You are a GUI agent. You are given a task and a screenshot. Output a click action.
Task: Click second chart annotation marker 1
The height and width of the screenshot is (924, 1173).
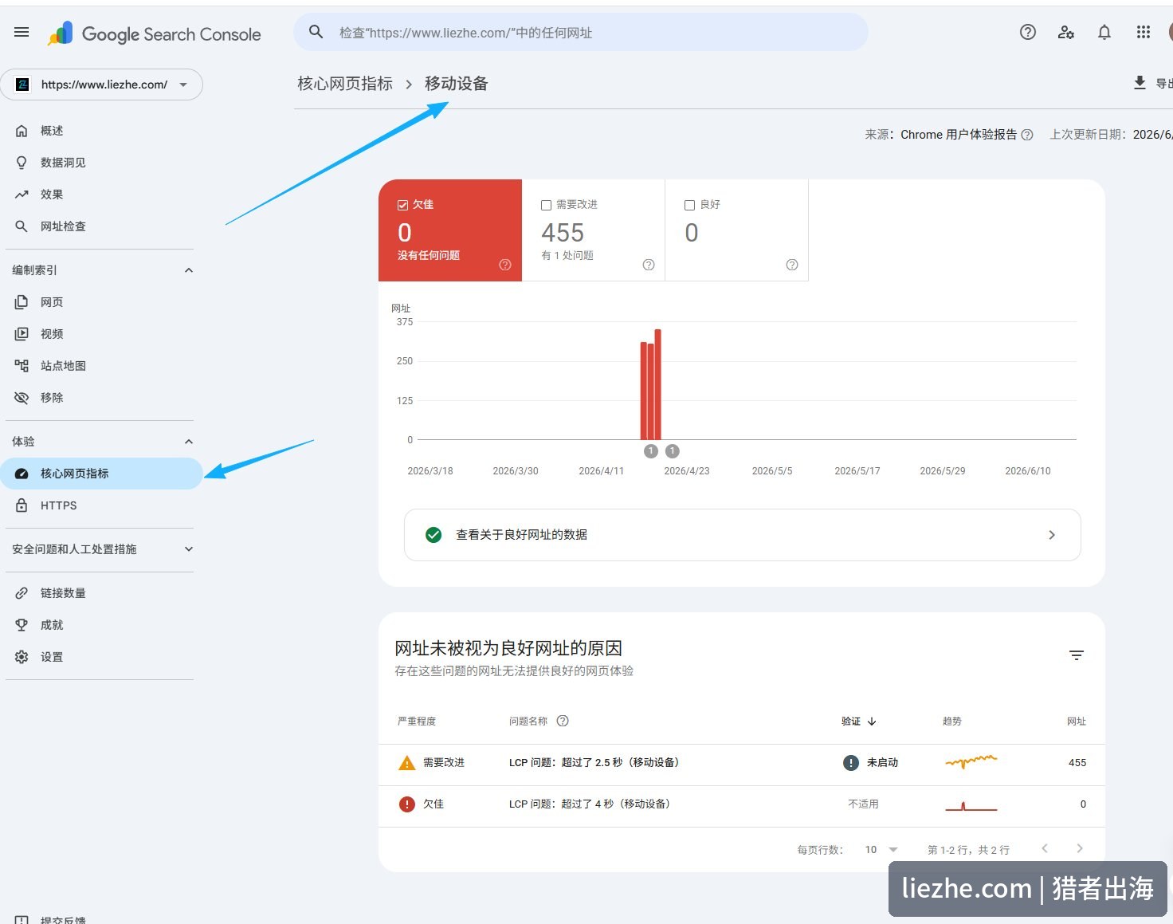[x=673, y=451]
